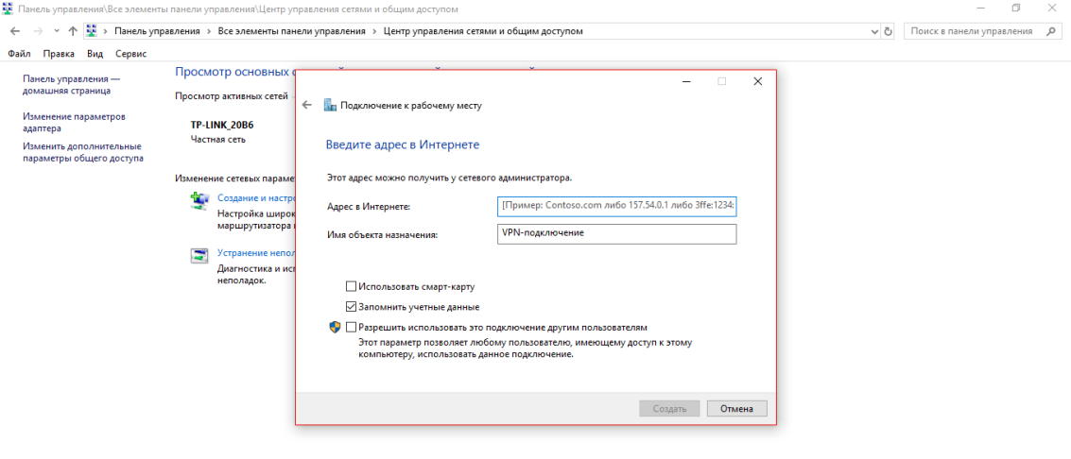Navigate forward in Control Panel window
This screenshot has width=1071, height=459.
click(x=38, y=31)
